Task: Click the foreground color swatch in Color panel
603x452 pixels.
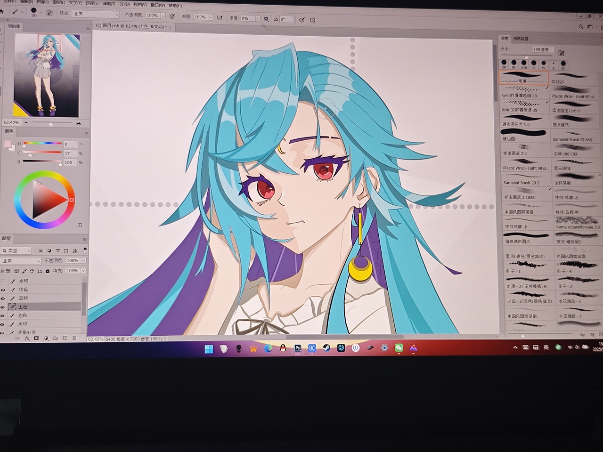Action: (8, 144)
